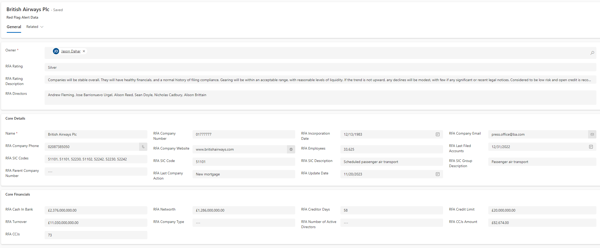Click the RFA SIC Group Description field
The image size is (600, 248).
pos(542,162)
